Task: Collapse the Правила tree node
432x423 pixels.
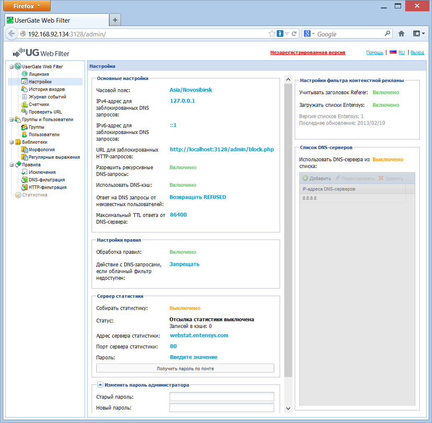Action: point(12,165)
